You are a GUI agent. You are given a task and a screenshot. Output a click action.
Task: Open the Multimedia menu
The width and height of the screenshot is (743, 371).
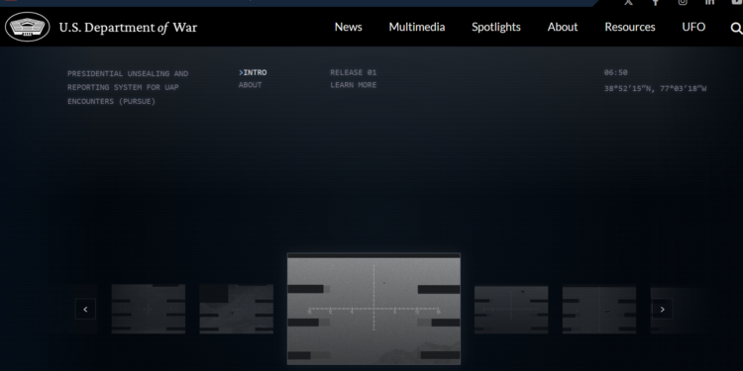pyautogui.click(x=417, y=27)
